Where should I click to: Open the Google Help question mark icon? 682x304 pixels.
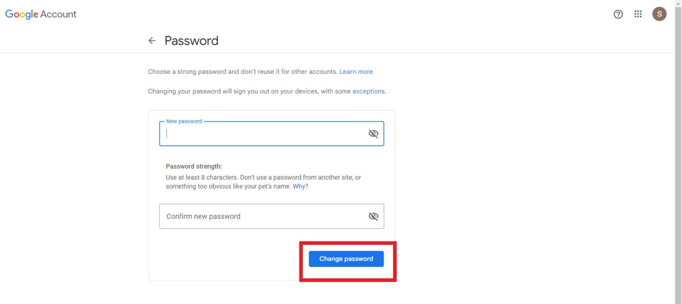[618, 14]
